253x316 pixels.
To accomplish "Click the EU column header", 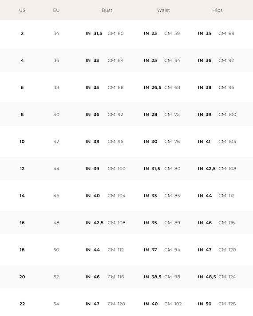I will [56, 10].
